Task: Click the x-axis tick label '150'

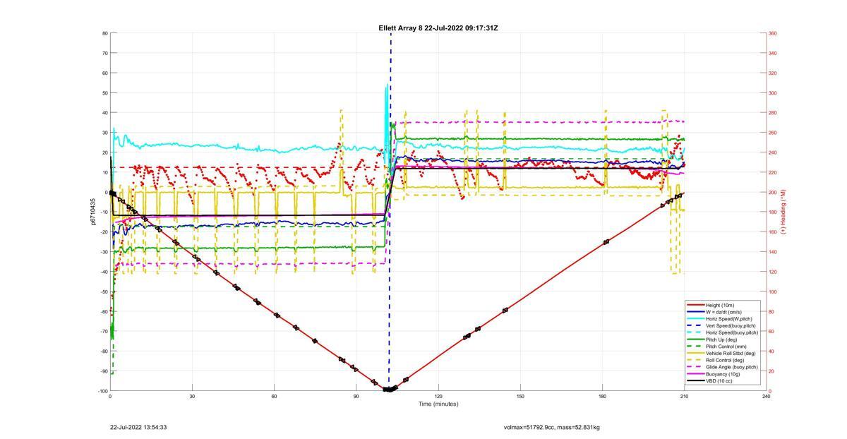Action: tap(520, 397)
